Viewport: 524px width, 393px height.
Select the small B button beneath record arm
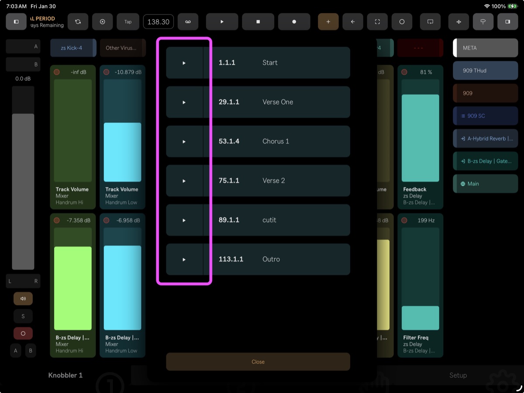(x=31, y=351)
